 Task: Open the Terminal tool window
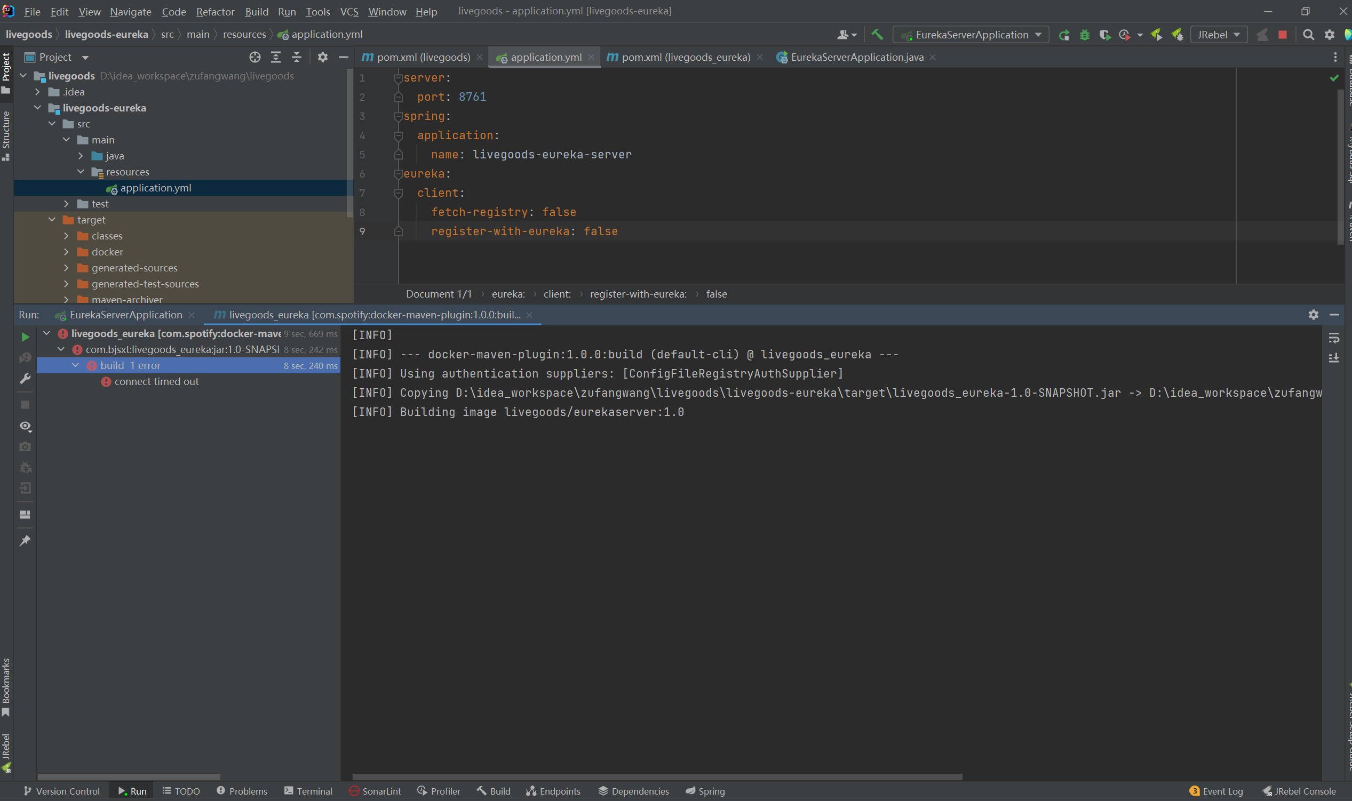click(308, 791)
